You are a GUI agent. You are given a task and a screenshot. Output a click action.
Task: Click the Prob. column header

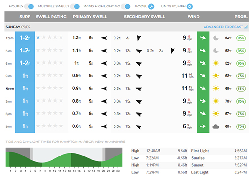pos(241,17)
